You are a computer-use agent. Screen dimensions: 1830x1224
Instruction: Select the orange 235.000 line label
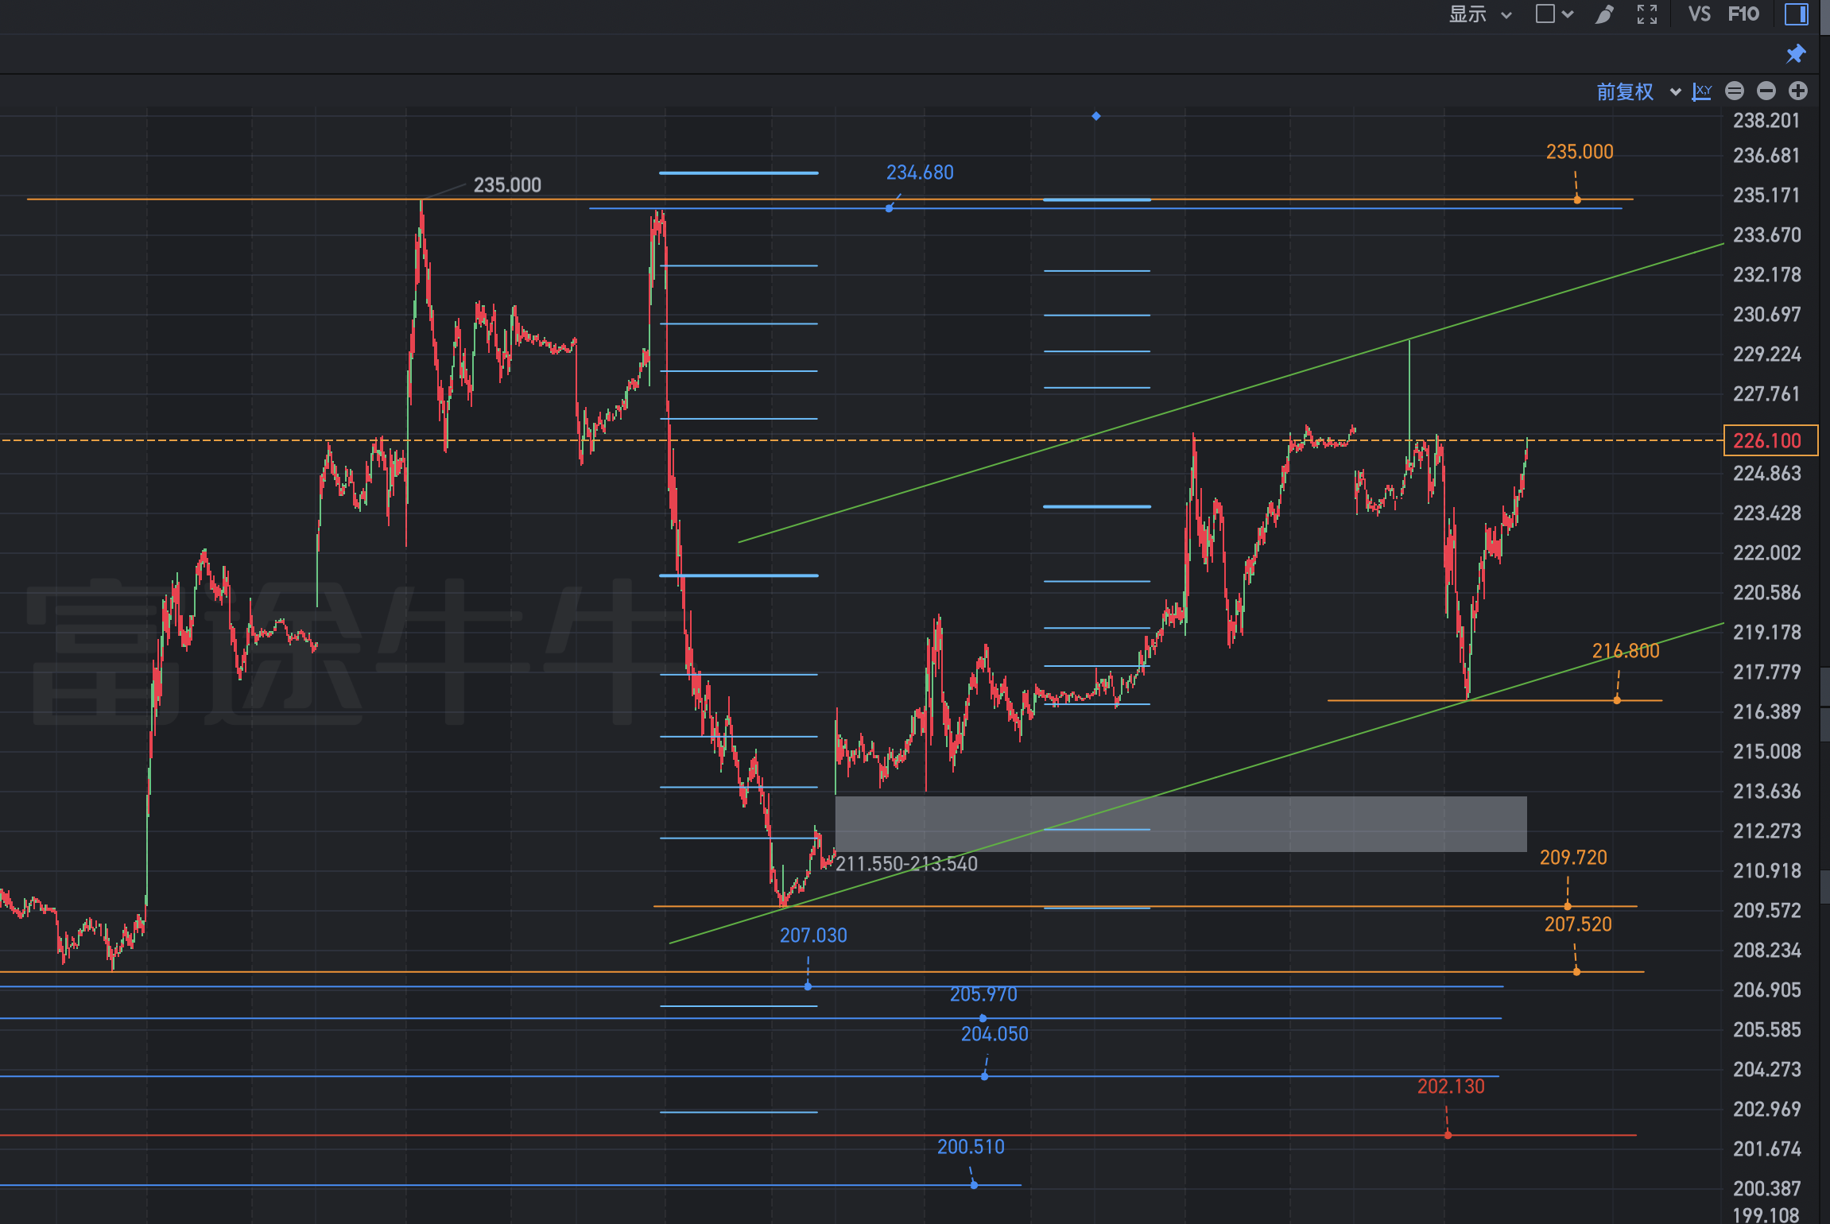click(x=1580, y=152)
